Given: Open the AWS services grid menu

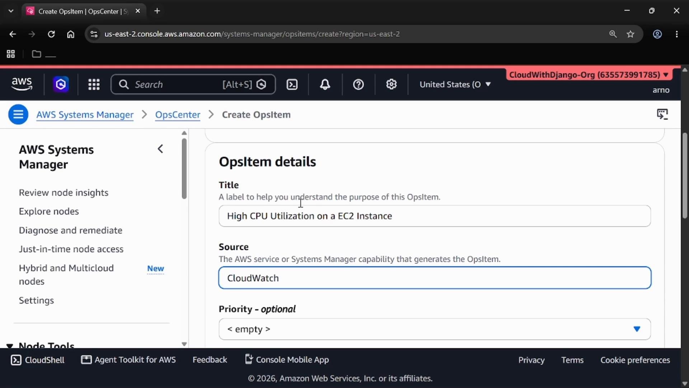Looking at the screenshot, I should pyautogui.click(x=94, y=84).
